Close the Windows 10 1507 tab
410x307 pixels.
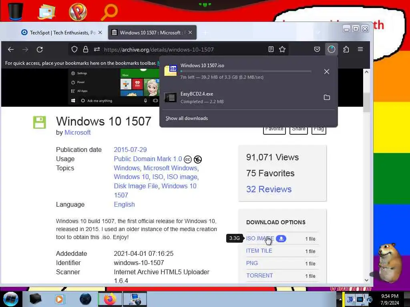point(190,33)
